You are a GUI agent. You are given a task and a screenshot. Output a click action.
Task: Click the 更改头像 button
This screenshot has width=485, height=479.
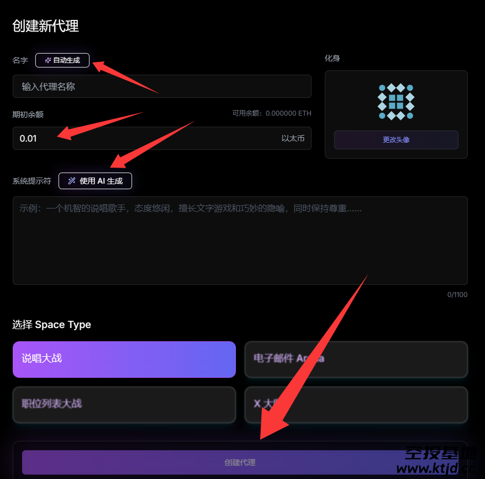(x=396, y=139)
